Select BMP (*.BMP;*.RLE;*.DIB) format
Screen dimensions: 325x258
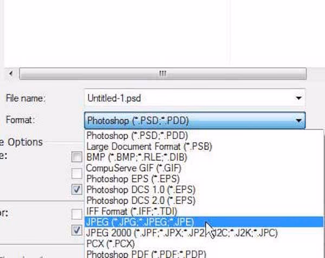[x=204, y=157]
